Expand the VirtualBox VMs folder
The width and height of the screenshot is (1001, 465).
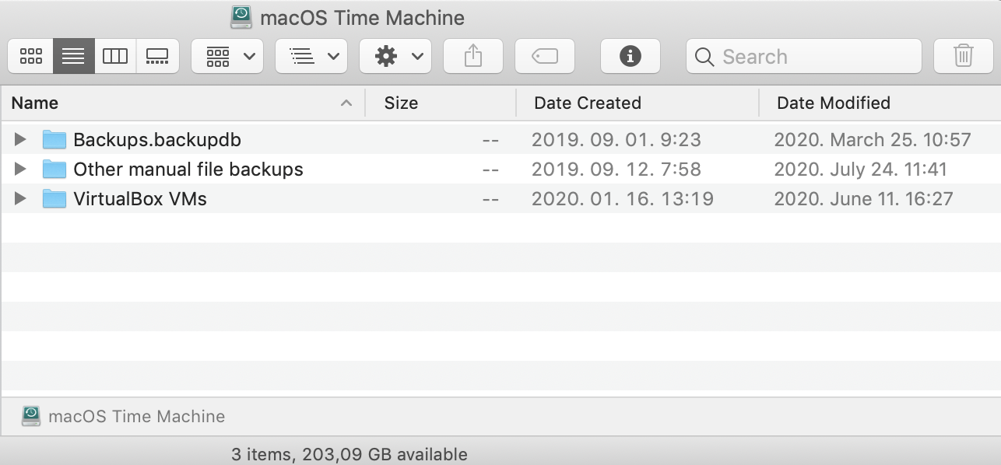tap(21, 199)
